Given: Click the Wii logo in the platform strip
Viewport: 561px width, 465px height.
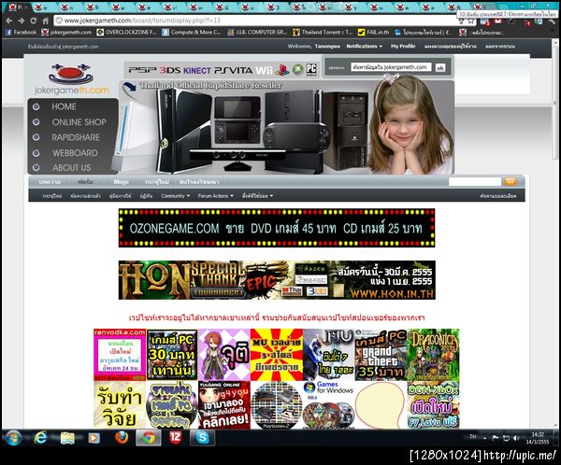Looking at the screenshot, I should tap(264, 70).
